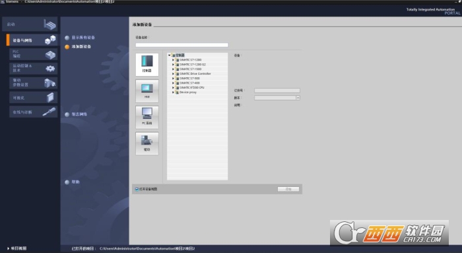Expand the SIMATIC S7-1200 node
This screenshot has height=253, width=462.
(x=173, y=60)
